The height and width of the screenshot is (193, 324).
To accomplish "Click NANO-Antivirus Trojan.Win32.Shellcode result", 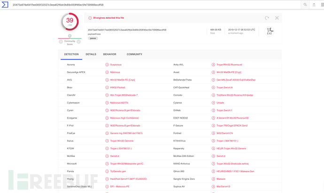I will tap(232, 163).
